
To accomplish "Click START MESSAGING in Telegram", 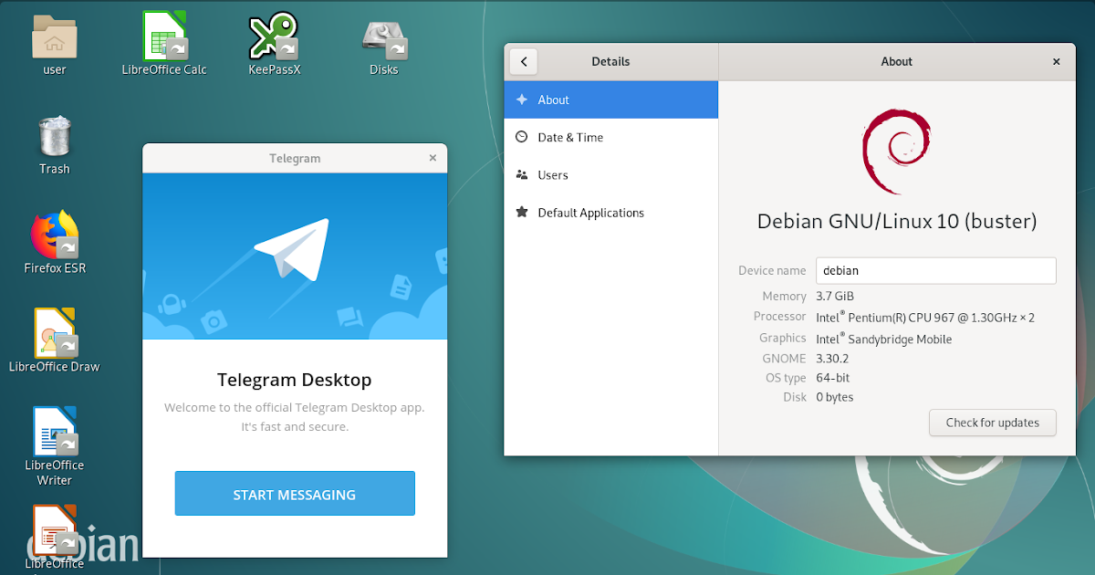I will click(x=294, y=493).
